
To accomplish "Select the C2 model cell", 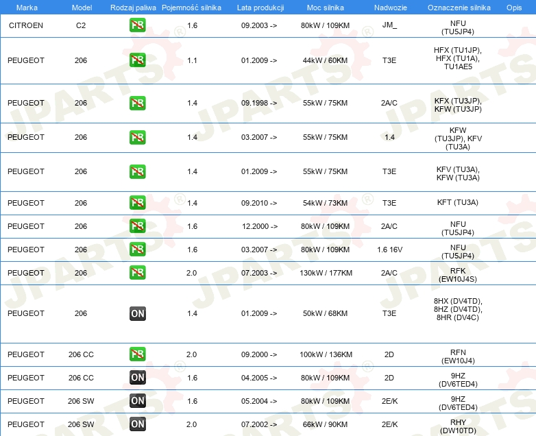I will [x=81, y=25].
